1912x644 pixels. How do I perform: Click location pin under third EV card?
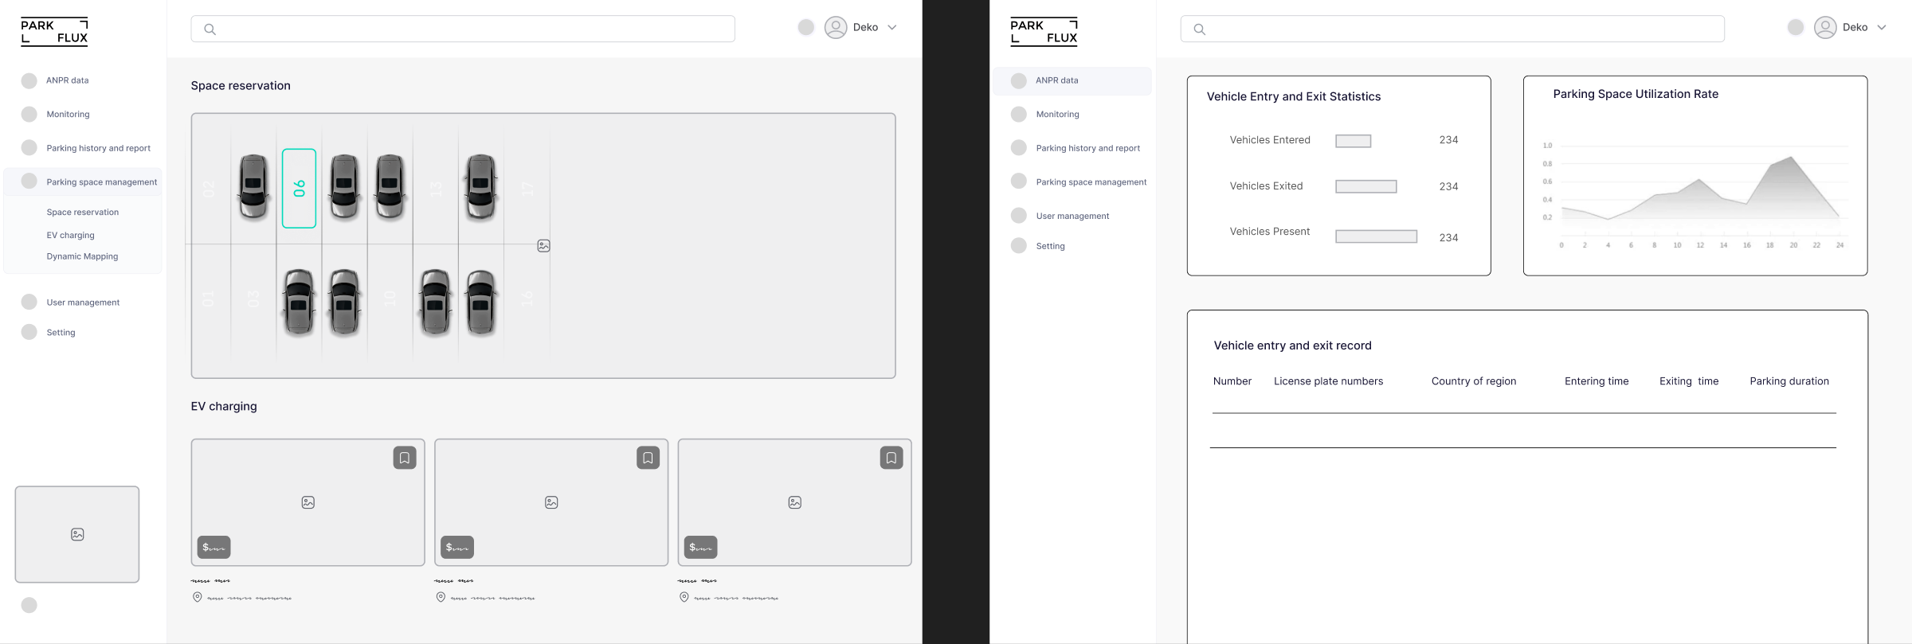tap(684, 597)
